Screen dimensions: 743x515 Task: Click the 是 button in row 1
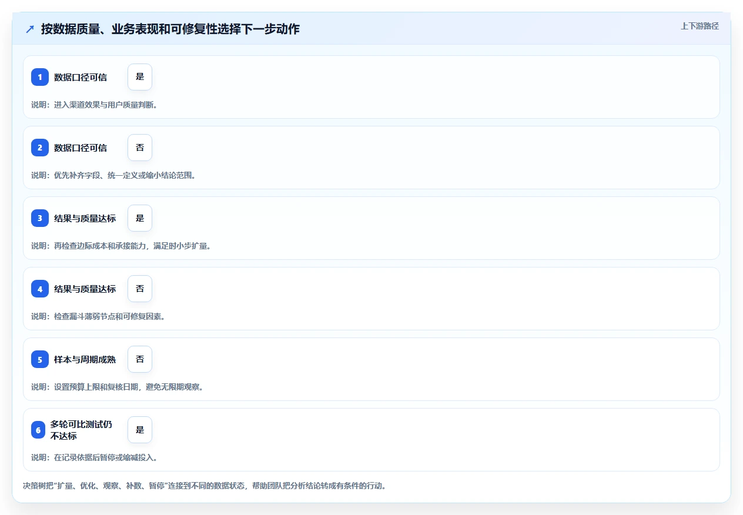coord(140,77)
